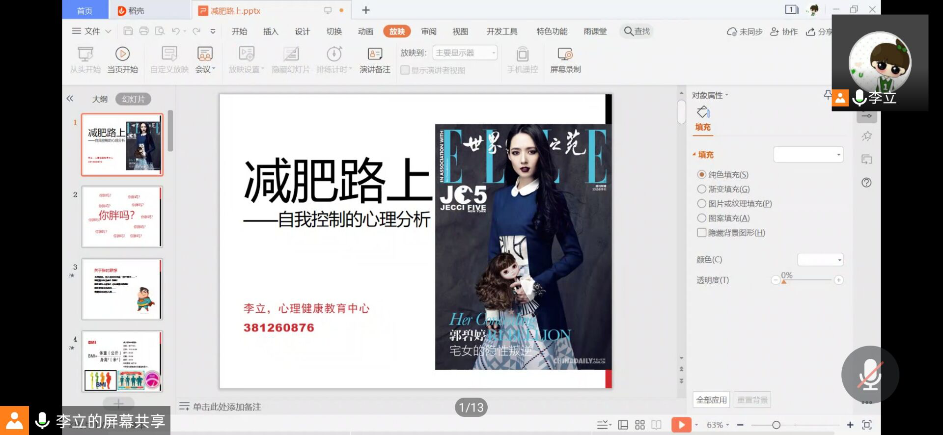Start slideshow from current page (当页开始)
Viewport: 943px width, 435px height.
(122, 60)
